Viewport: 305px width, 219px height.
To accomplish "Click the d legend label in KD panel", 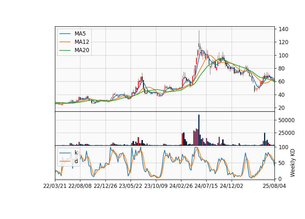I will point(76,161).
